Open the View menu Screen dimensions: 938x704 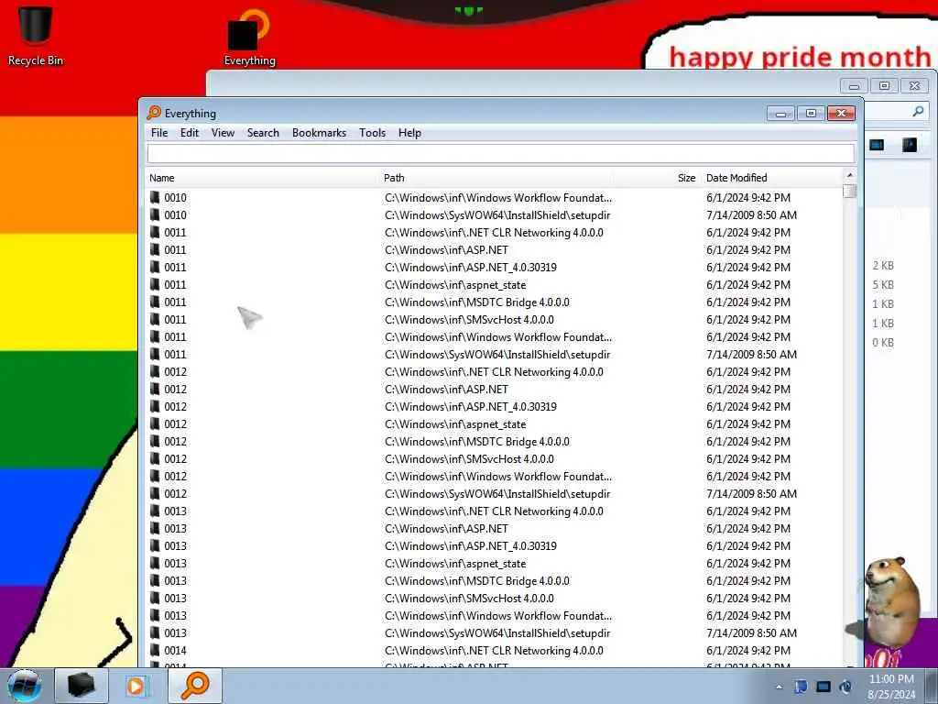[x=223, y=133]
